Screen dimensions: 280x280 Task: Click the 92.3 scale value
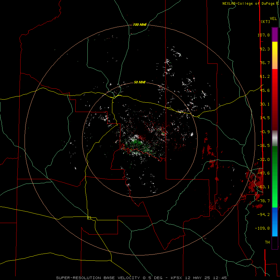(x=265, y=49)
